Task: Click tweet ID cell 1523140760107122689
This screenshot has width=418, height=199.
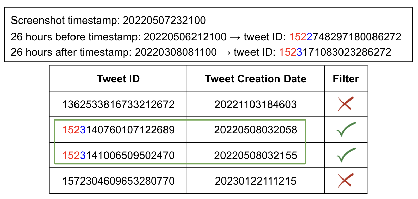Action: tap(118, 130)
